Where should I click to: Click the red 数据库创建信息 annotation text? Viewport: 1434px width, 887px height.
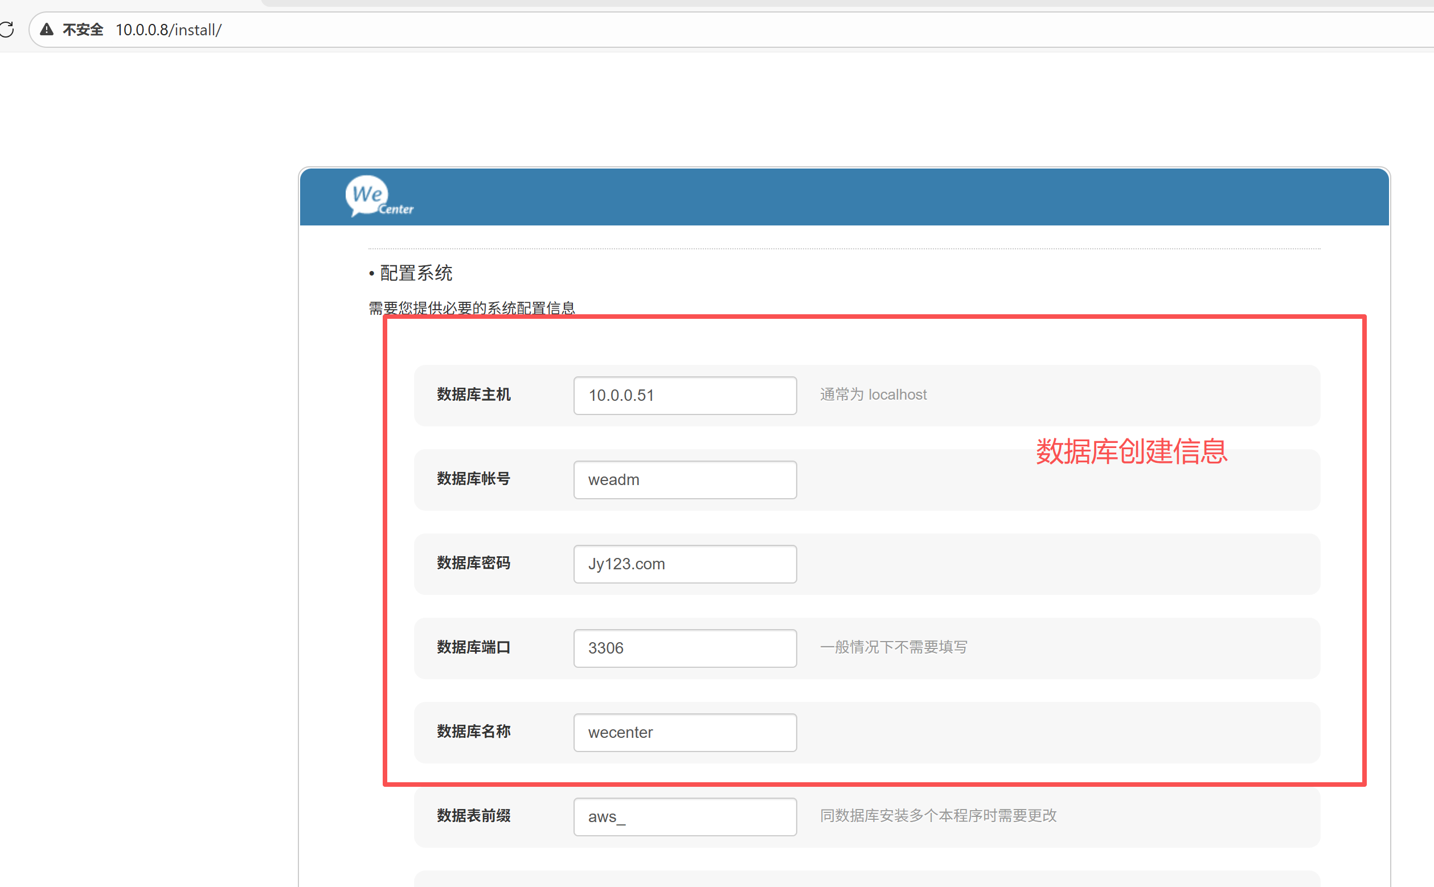pos(1131,451)
